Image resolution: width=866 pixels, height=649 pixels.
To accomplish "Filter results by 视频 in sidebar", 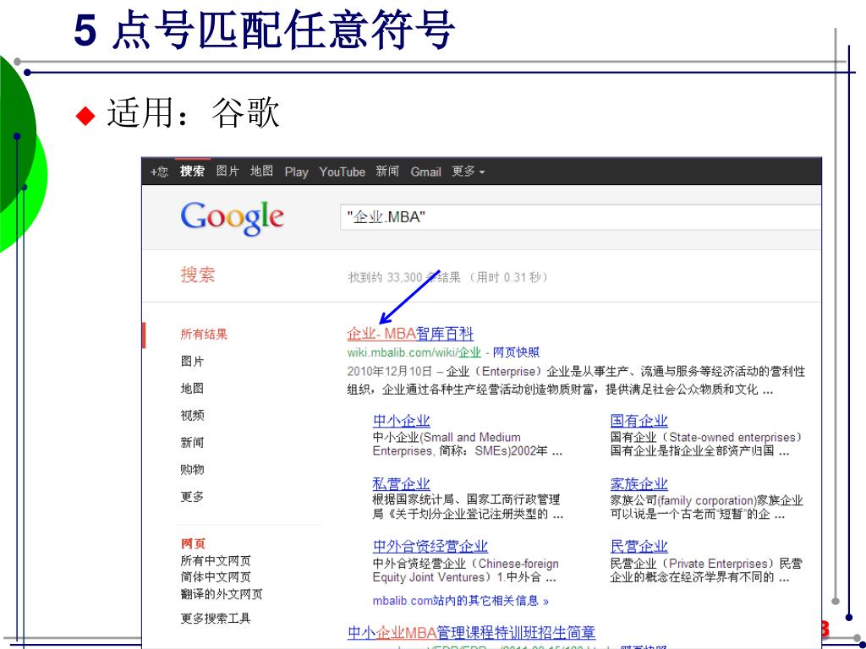I will pyautogui.click(x=192, y=415).
